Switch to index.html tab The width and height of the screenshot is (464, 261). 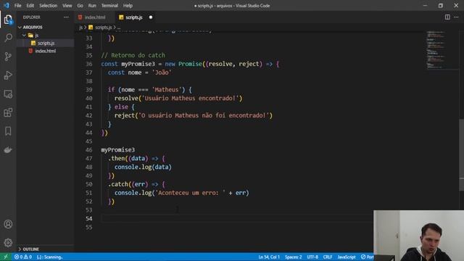point(94,17)
